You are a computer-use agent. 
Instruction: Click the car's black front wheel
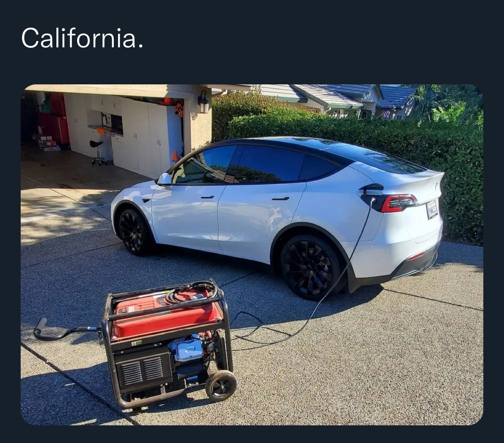[x=134, y=232]
